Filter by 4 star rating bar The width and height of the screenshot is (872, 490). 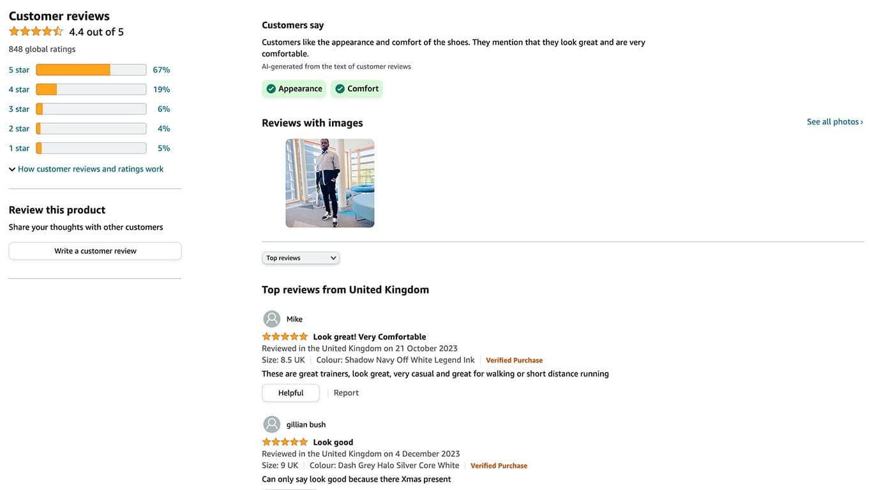coord(91,89)
